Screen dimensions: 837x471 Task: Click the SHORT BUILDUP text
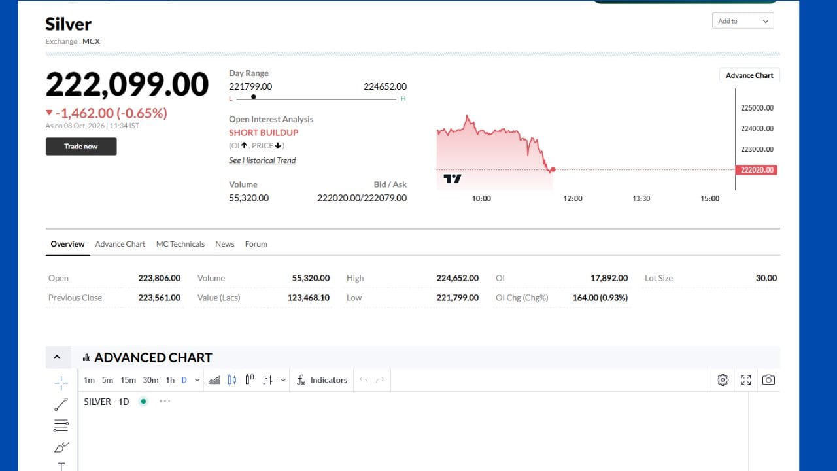pos(264,132)
